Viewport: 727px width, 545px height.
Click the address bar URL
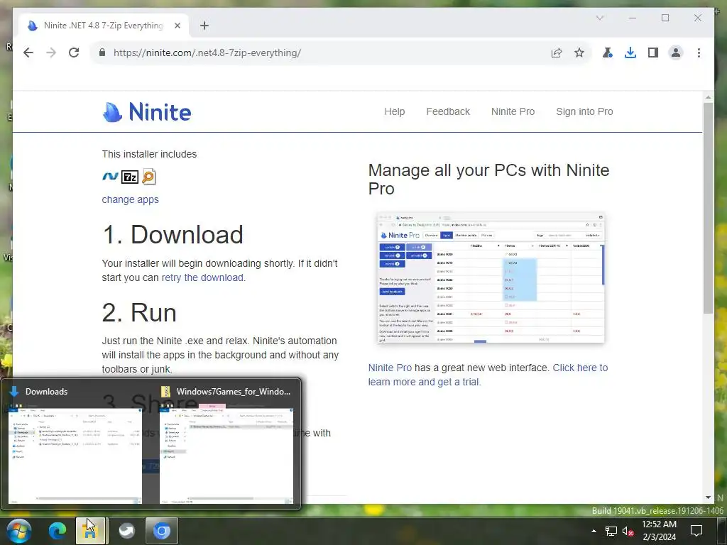point(207,53)
